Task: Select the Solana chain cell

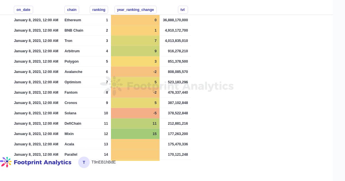Action: pyautogui.click(x=70, y=113)
